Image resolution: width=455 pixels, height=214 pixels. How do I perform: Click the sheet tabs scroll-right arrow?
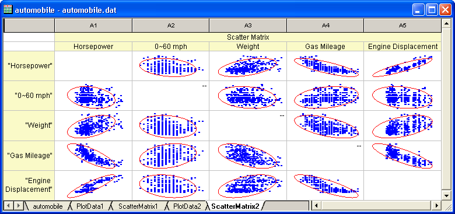pyautogui.click(x=18, y=206)
